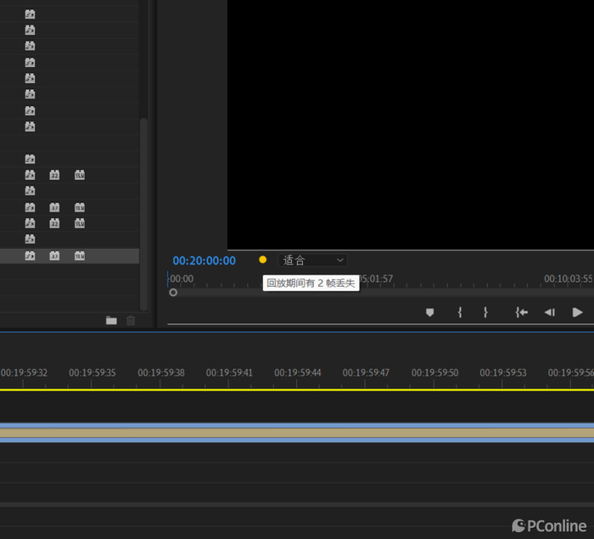Viewport: 594px width, 539px height.
Task: Click the timeline horizontal scrollbar
Action: click(x=297, y=504)
